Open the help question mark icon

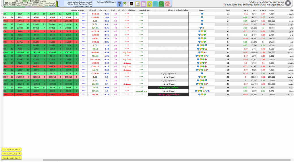pyautogui.click(x=119, y=4)
